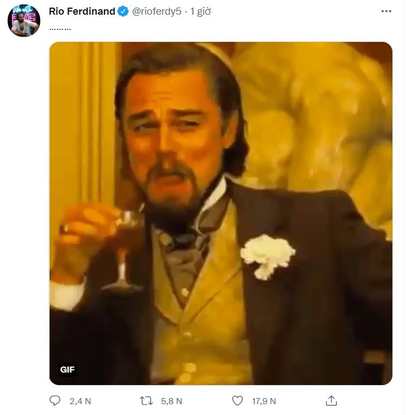Open Rio Ferdinand's profile avatar
This screenshot has width=406, height=415.
pos(24,21)
